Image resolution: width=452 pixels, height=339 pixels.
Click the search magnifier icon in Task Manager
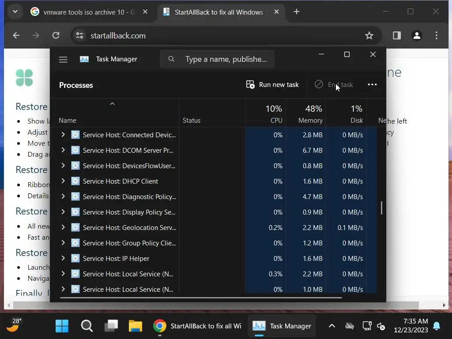click(x=171, y=59)
